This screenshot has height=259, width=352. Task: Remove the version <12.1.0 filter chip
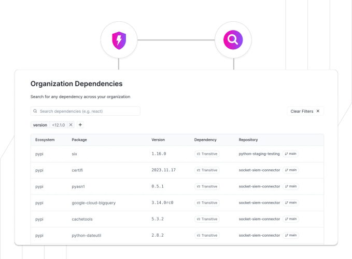(71, 125)
